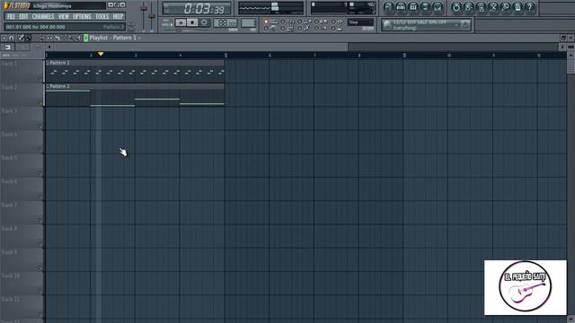Show the piano roll via shortcut icon
This screenshot has height=323, width=575.
413,7
